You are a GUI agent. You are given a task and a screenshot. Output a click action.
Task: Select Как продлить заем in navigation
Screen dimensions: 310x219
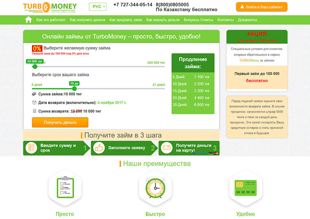pos(126,20)
